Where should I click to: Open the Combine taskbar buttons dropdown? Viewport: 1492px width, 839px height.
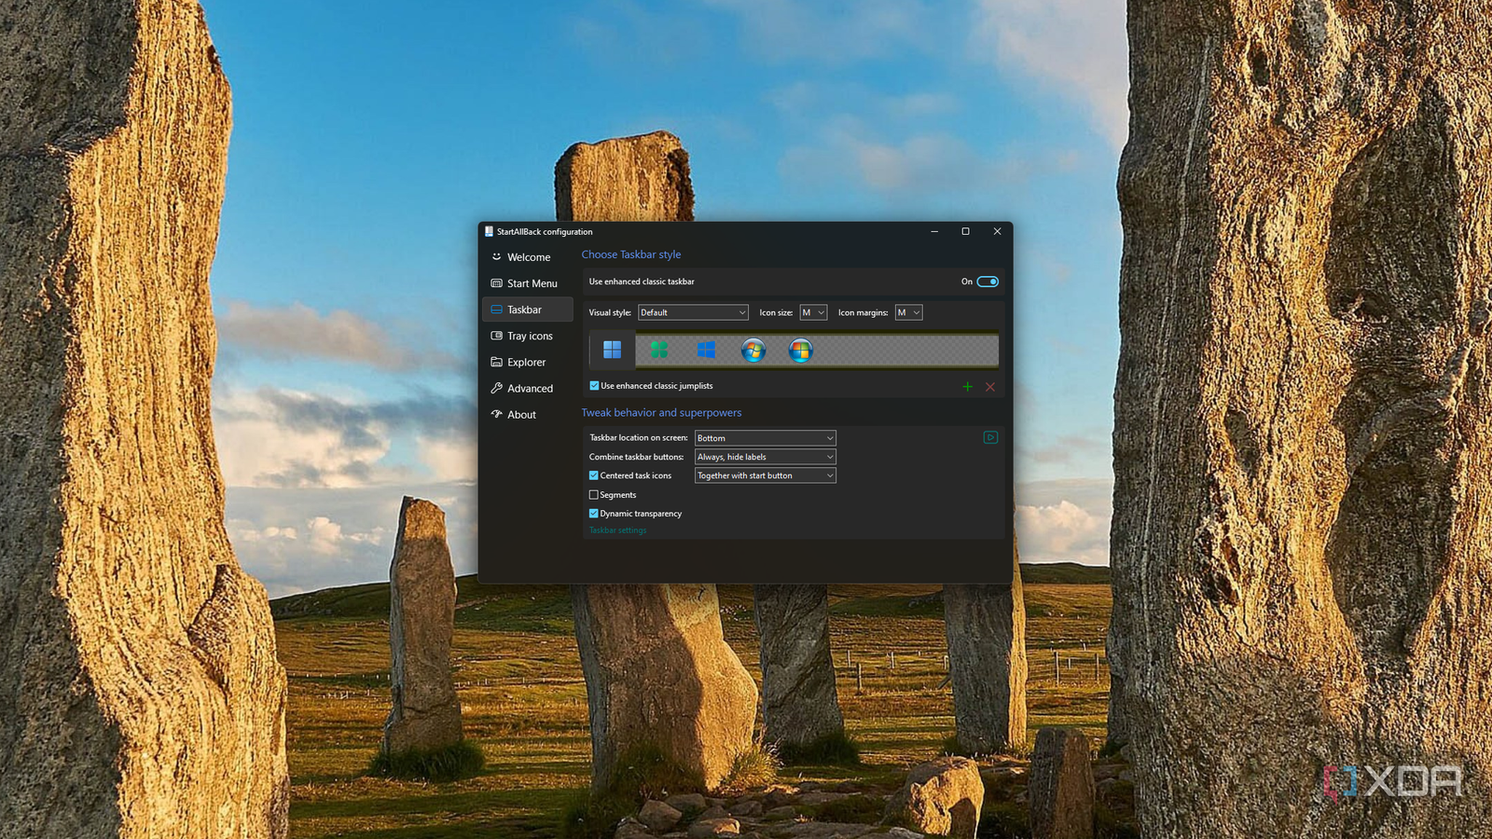pos(764,457)
